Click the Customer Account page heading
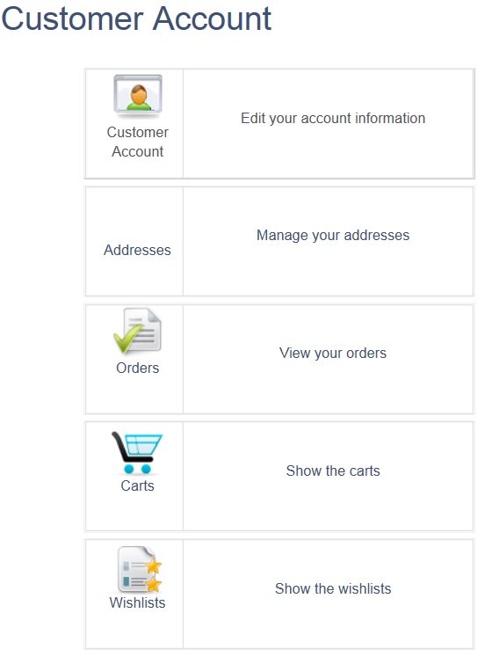 point(136,19)
